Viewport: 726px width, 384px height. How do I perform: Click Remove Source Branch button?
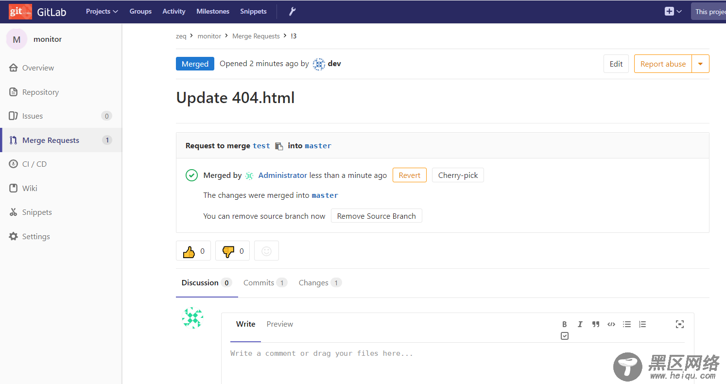point(377,216)
